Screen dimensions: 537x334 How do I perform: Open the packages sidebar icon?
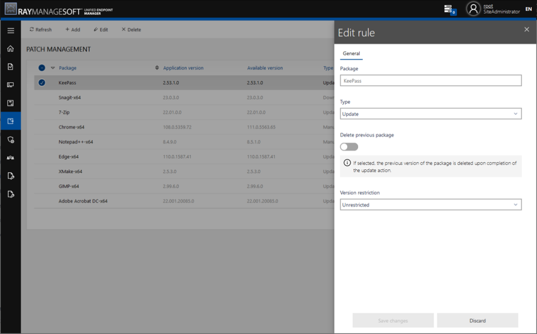10,103
